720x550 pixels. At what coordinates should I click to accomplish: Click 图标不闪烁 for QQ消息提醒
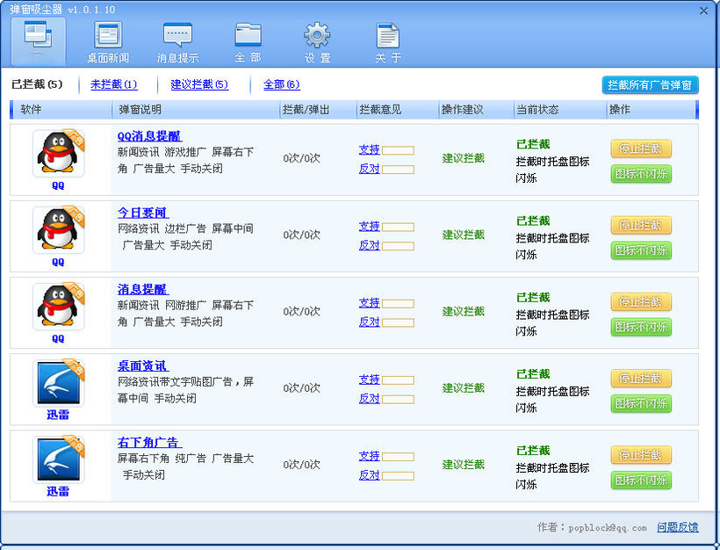coord(641,174)
